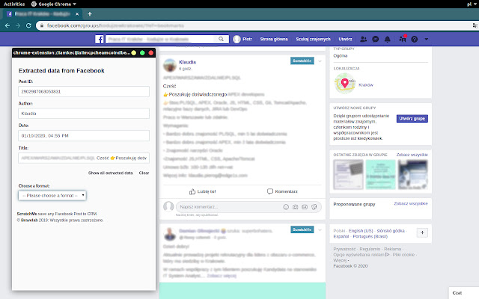
Task: Open the Messenger icon in Facebook header
Action: click(x=376, y=39)
